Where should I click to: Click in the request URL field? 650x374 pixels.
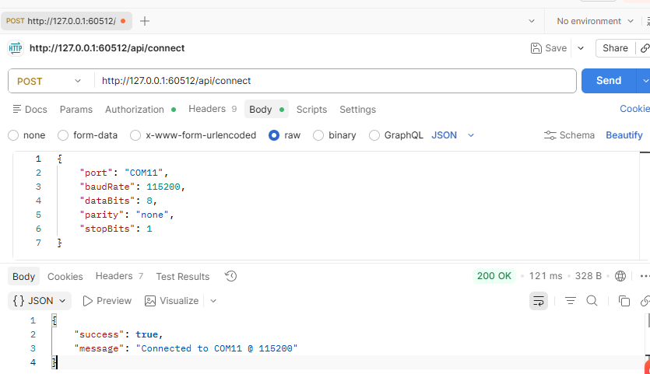pyautogui.click(x=335, y=81)
